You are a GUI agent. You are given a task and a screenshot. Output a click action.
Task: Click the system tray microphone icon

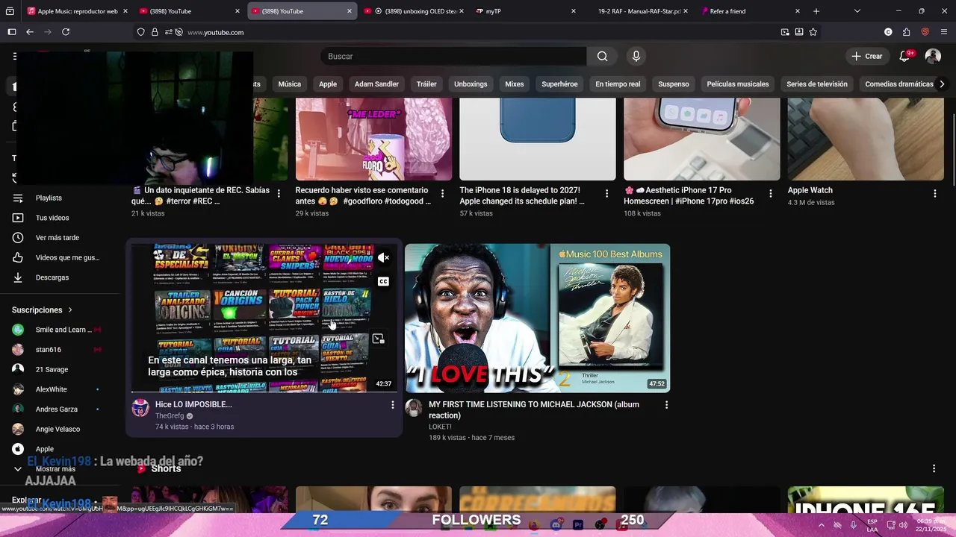pos(854,525)
